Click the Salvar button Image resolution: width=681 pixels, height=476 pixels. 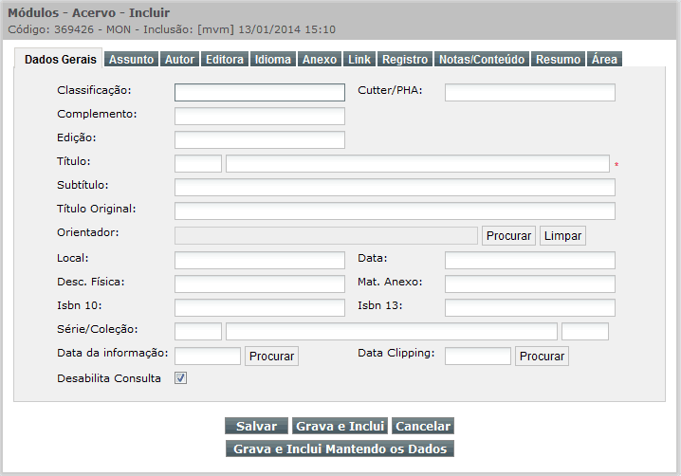pyautogui.click(x=256, y=426)
